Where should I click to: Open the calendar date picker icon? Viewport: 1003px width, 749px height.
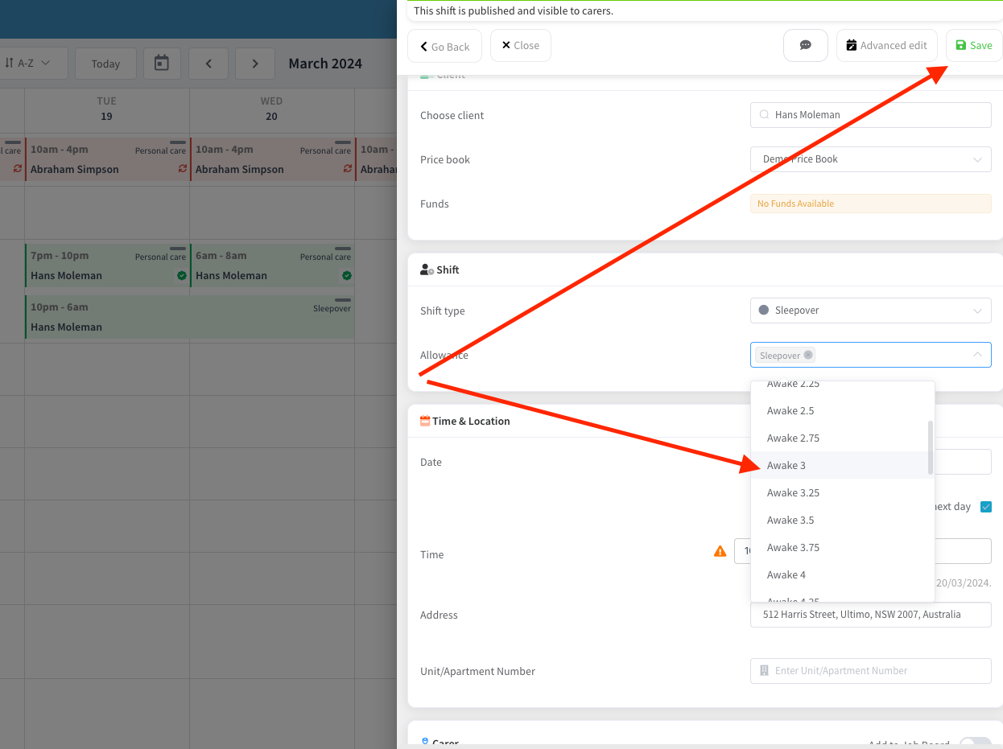pyautogui.click(x=162, y=63)
